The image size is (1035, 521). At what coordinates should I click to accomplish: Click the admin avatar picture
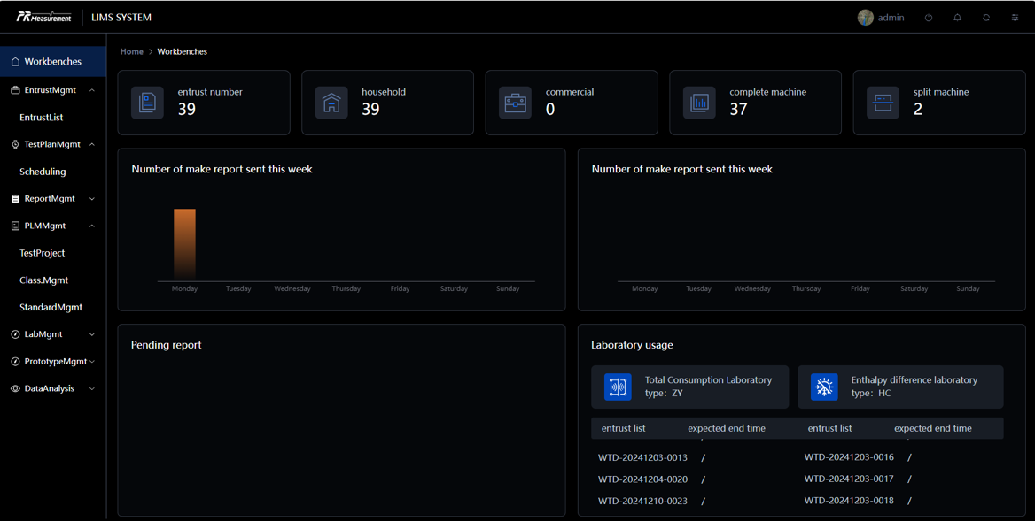point(866,18)
